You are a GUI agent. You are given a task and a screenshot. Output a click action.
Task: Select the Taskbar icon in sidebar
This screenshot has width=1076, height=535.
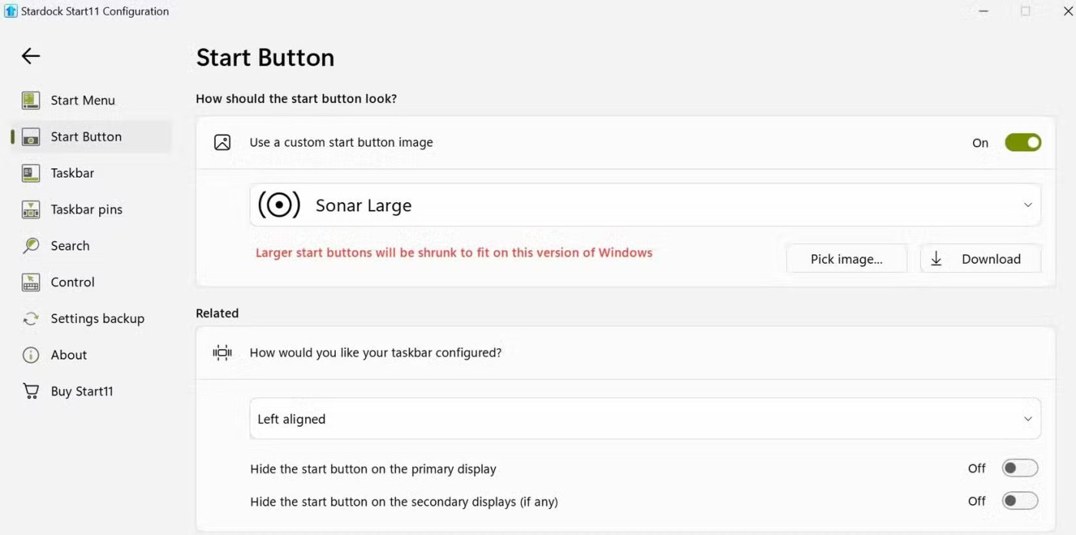click(31, 173)
